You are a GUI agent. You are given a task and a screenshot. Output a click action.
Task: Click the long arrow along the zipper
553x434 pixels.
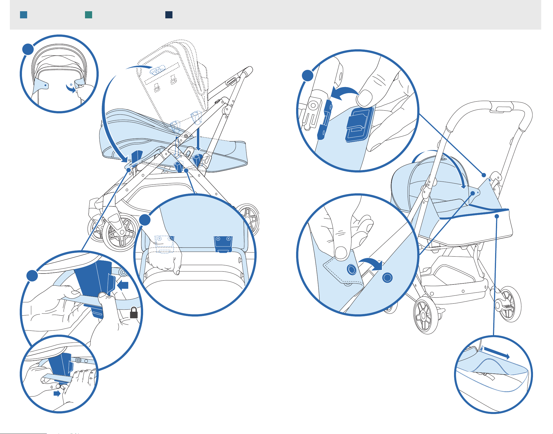[497, 353]
